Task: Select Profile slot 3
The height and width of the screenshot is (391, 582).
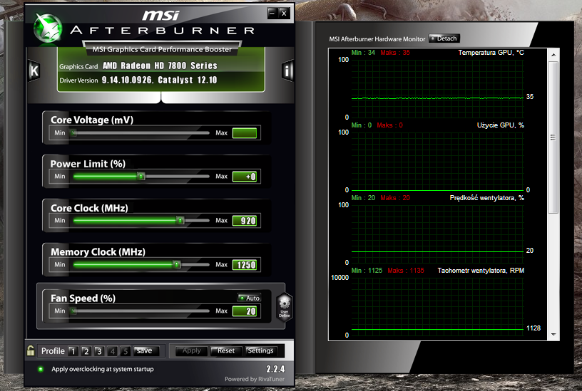Action: [98, 351]
